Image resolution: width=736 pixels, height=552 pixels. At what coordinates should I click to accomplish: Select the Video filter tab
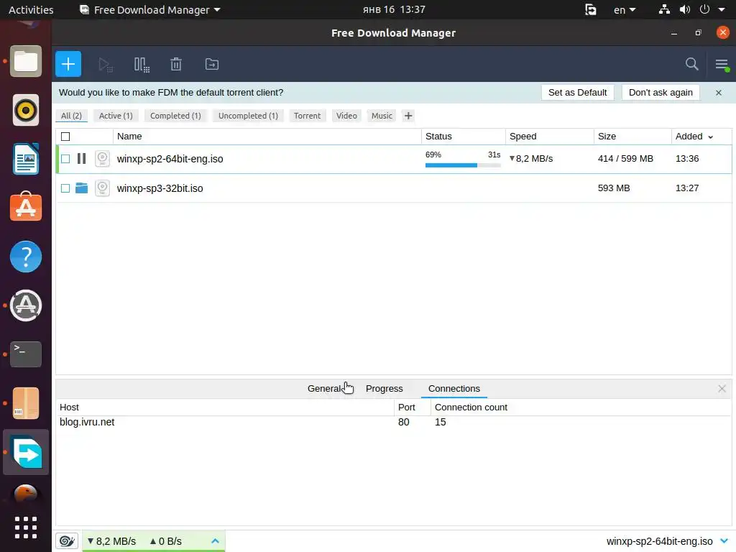346,116
